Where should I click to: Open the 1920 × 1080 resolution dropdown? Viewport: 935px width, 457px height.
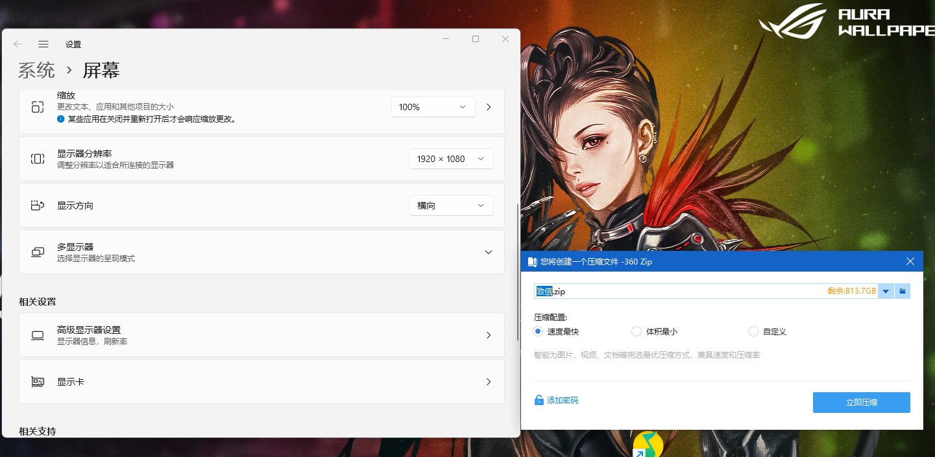452,159
